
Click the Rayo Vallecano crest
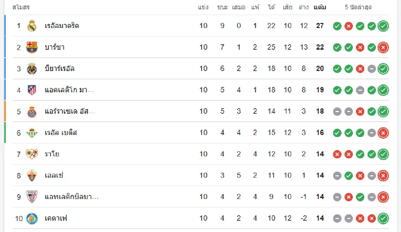[32, 154]
